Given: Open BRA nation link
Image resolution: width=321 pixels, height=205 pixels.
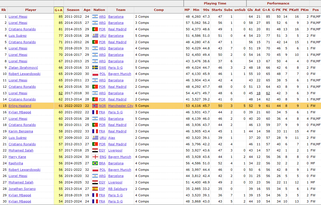Looking at the screenshot, I should (x=102, y=163).
